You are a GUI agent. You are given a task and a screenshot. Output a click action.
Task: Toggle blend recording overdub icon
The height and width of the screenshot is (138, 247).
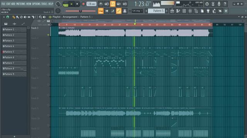118,4
